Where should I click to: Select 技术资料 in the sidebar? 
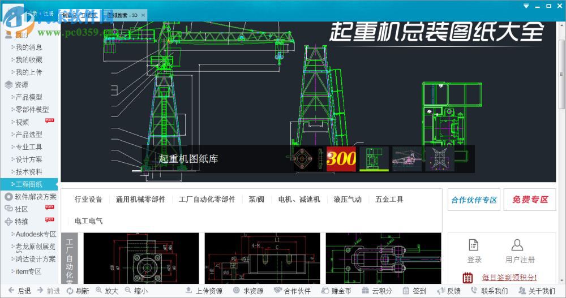tap(29, 172)
